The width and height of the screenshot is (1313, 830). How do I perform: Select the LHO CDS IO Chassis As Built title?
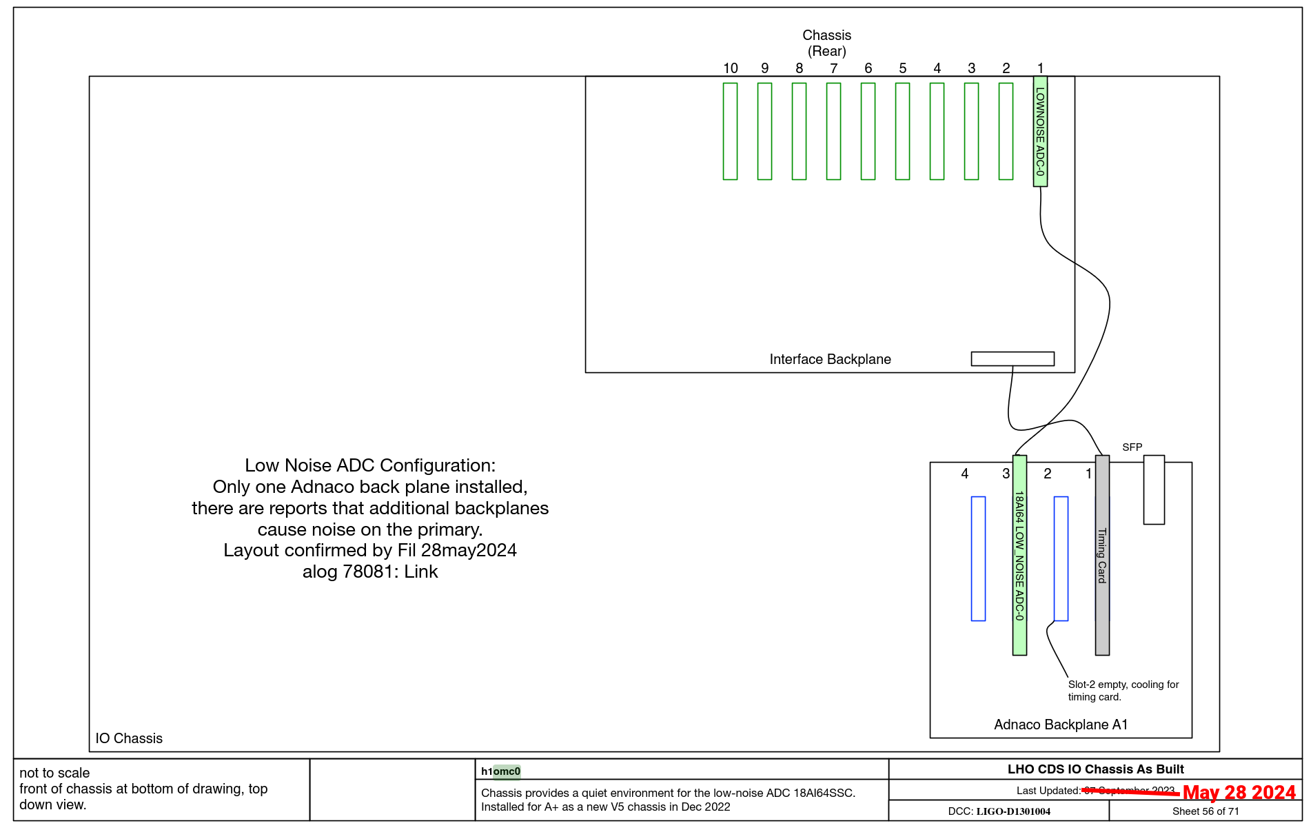coord(1095,769)
